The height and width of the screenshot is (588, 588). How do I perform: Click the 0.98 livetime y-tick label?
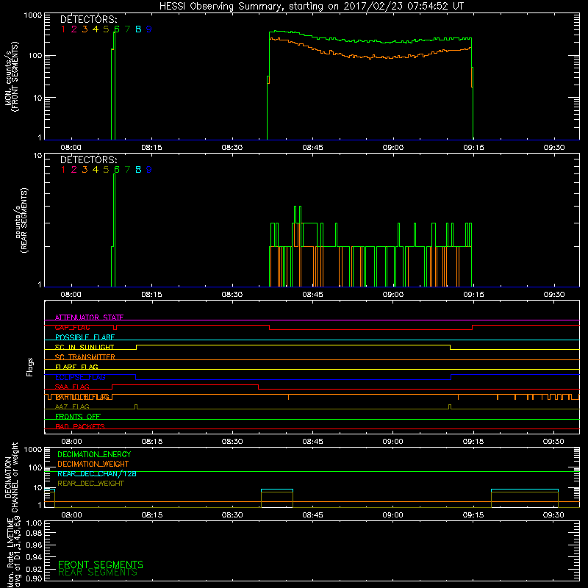(34, 533)
